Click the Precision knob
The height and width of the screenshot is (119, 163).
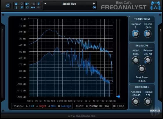(x=135, y=34)
